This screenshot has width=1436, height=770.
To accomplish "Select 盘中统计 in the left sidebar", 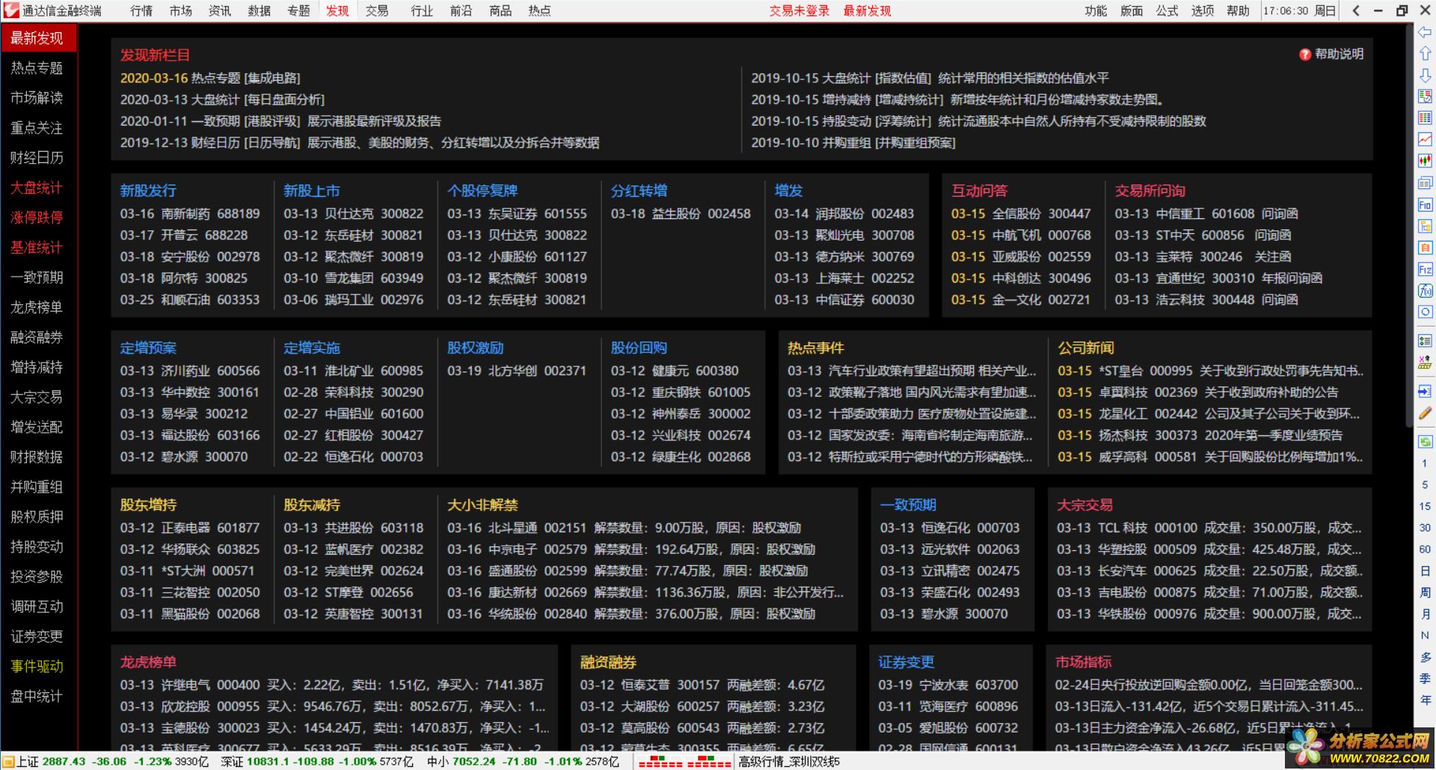I will point(37,696).
